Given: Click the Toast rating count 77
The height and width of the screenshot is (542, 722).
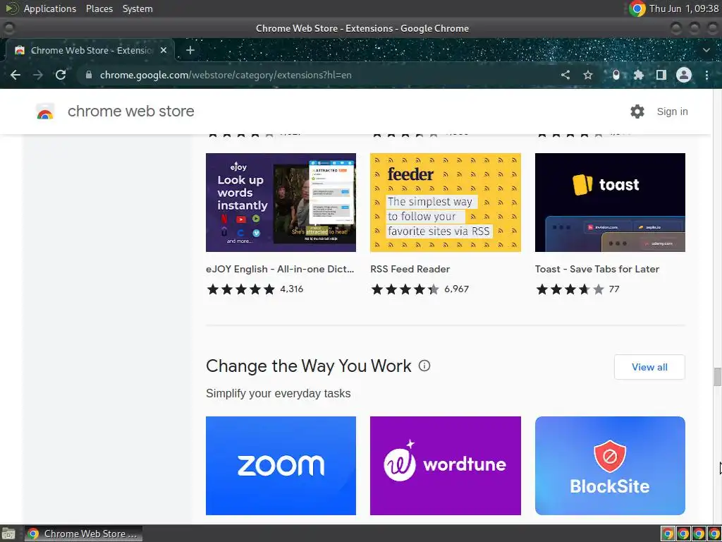Looking at the screenshot, I should click(614, 289).
